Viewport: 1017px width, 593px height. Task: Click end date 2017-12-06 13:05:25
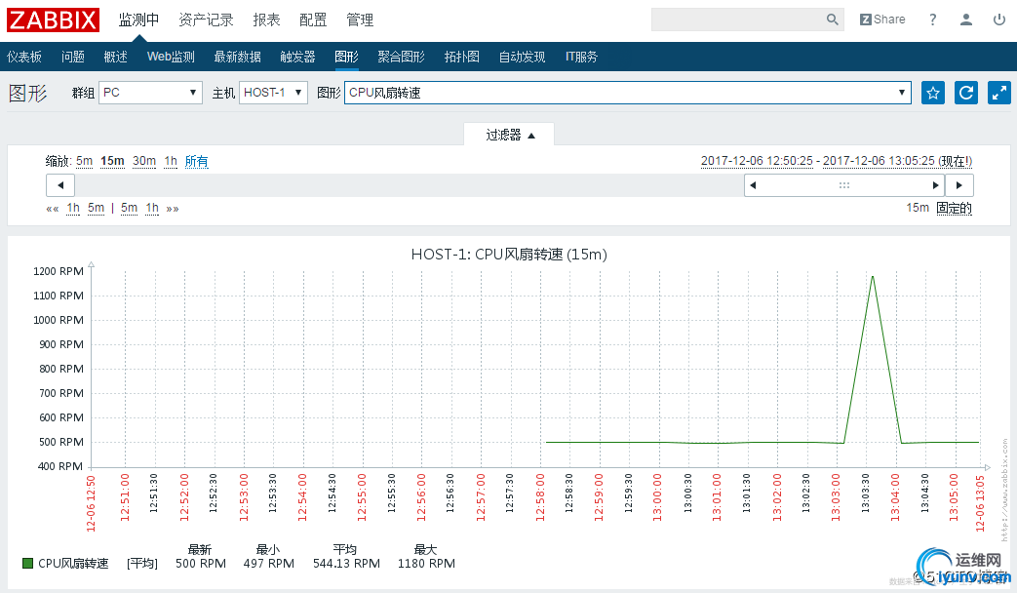pyautogui.click(x=879, y=161)
